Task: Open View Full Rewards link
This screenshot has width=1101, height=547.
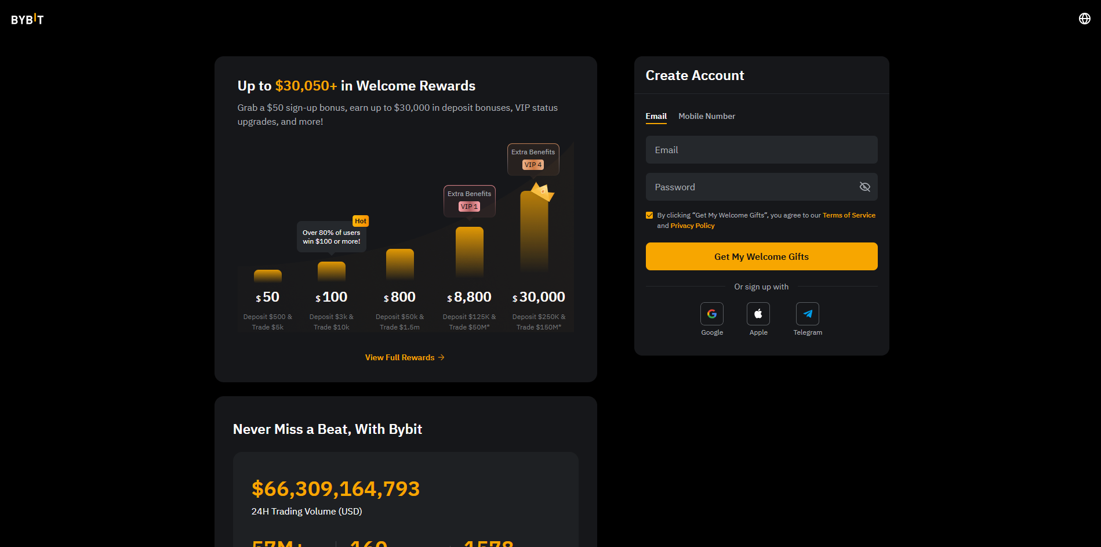Action: pyautogui.click(x=405, y=357)
